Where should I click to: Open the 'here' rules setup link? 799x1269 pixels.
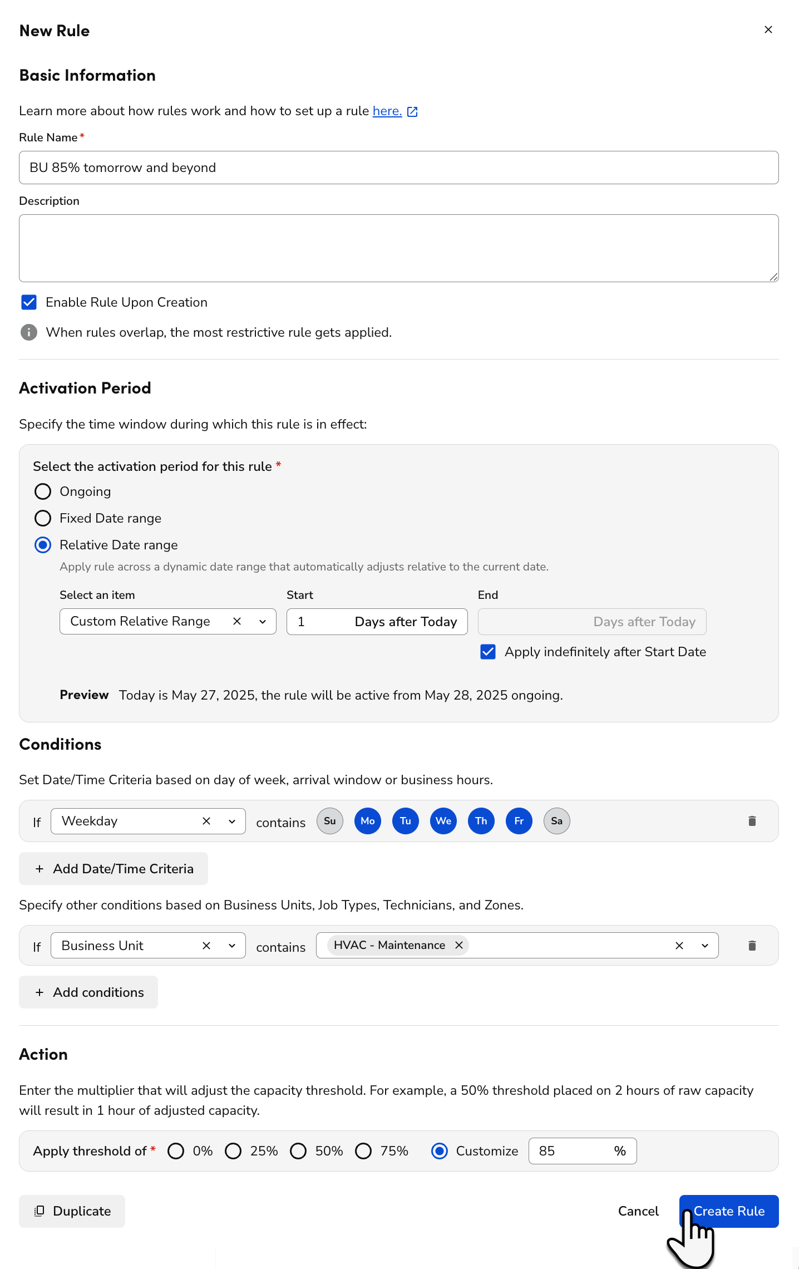pos(386,111)
